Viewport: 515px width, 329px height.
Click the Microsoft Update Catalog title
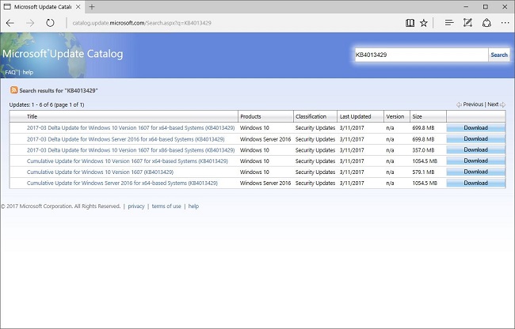point(63,54)
